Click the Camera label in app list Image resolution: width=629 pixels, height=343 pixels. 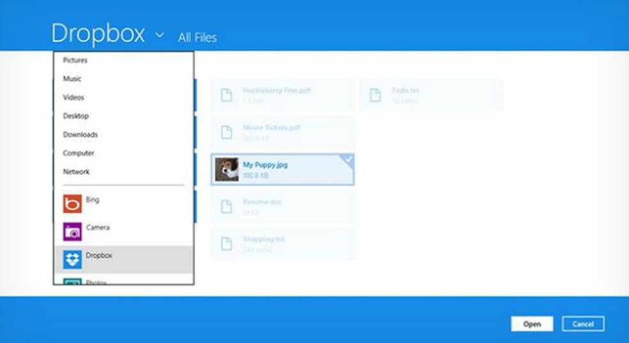97,227
